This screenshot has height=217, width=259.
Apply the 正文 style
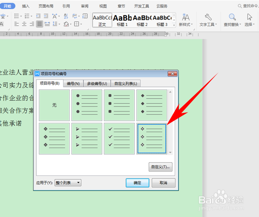(x=102, y=20)
